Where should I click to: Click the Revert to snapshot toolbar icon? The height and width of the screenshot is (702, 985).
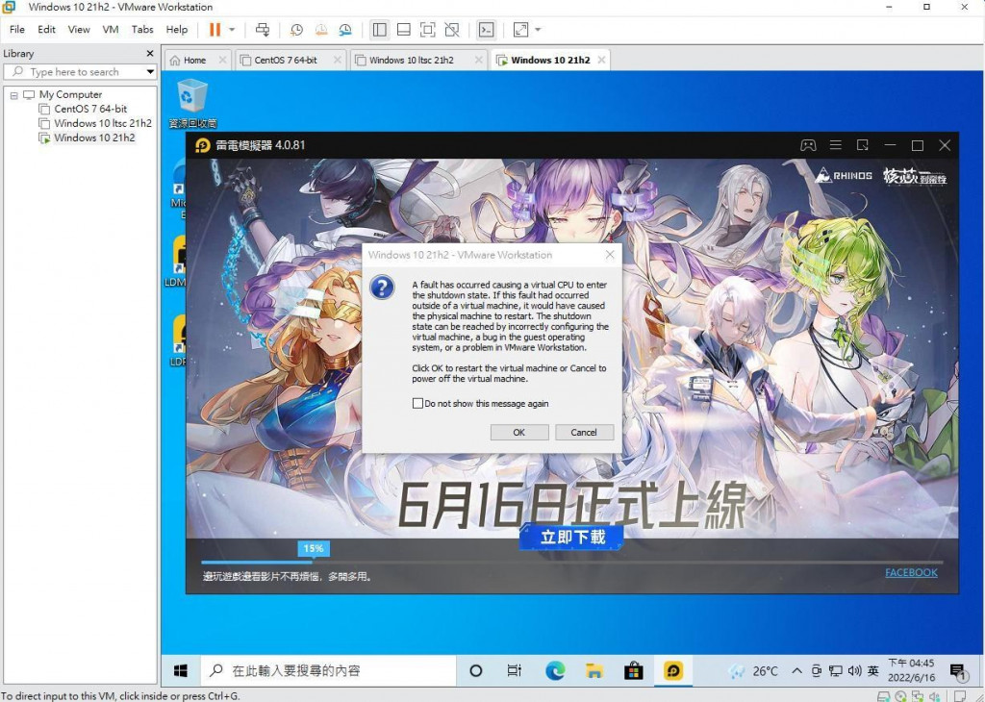(321, 30)
